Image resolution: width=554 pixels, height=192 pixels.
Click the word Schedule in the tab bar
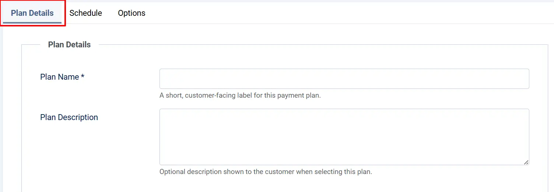[x=85, y=13]
